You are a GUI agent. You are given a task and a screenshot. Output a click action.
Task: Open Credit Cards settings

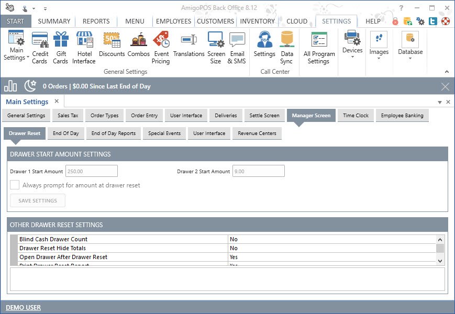click(x=40, y=47)
